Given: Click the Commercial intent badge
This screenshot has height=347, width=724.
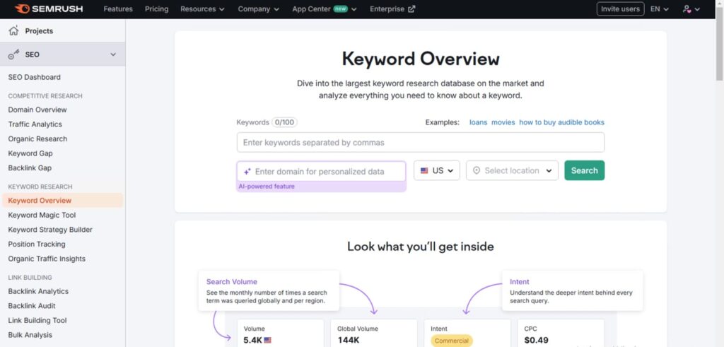Looking at the screenshot, I should pos(452,341).
